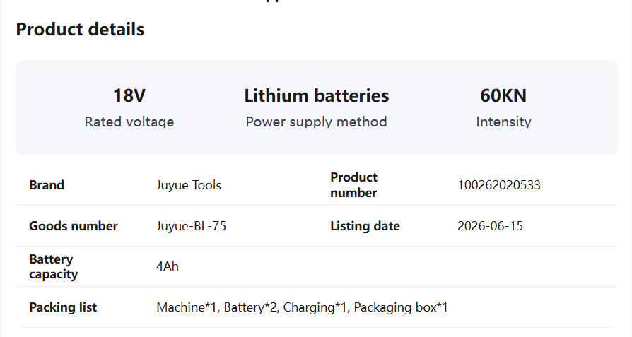The image size is (632, 337).
Task: Select the 2026-06-15 listing date
Action: click(x=490, y=226)
